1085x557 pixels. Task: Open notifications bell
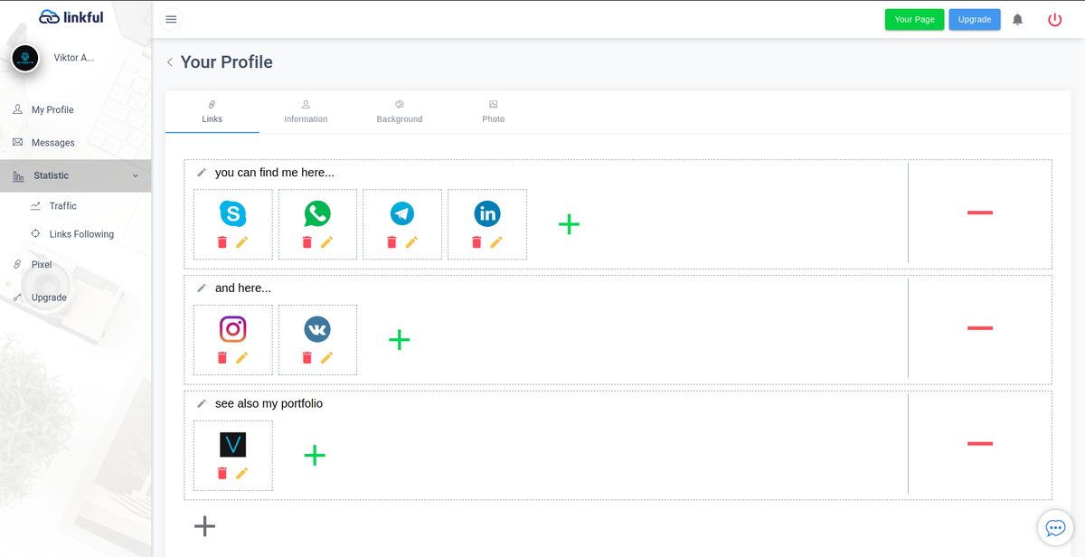[x=1017, y=19]
